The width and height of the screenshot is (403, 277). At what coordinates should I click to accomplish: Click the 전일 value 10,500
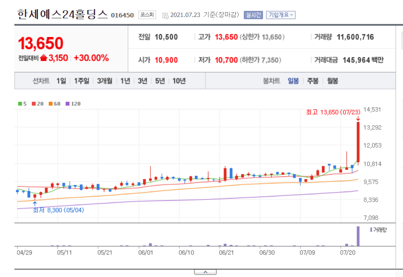166,37
